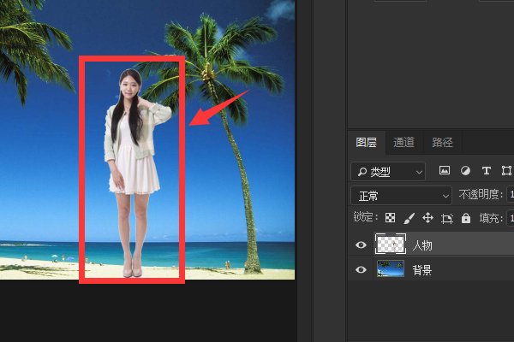Click prevent artboard auto-nesting lock icon
The height and width of the screenshot is (342, 514).
point(446,219)
